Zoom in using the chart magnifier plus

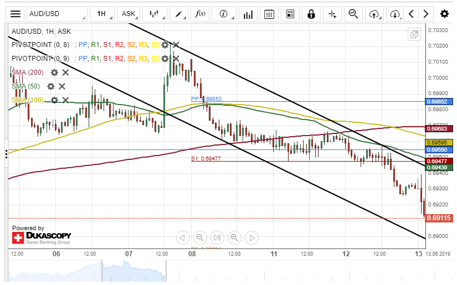click(234, 238)
